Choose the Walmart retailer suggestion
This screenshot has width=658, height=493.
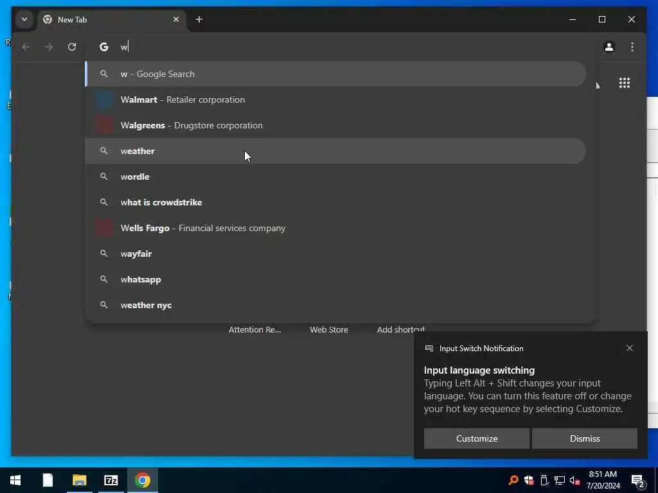click(x=335, y=99)
